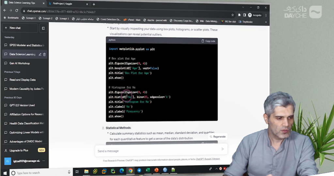Delete the Data Science Learning chat (trash icon)
334x176 pixels.
point(44,55)
